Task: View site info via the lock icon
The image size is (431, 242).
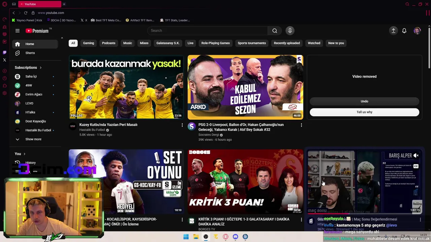Action: pyautogui.click(x=33, y=13)
